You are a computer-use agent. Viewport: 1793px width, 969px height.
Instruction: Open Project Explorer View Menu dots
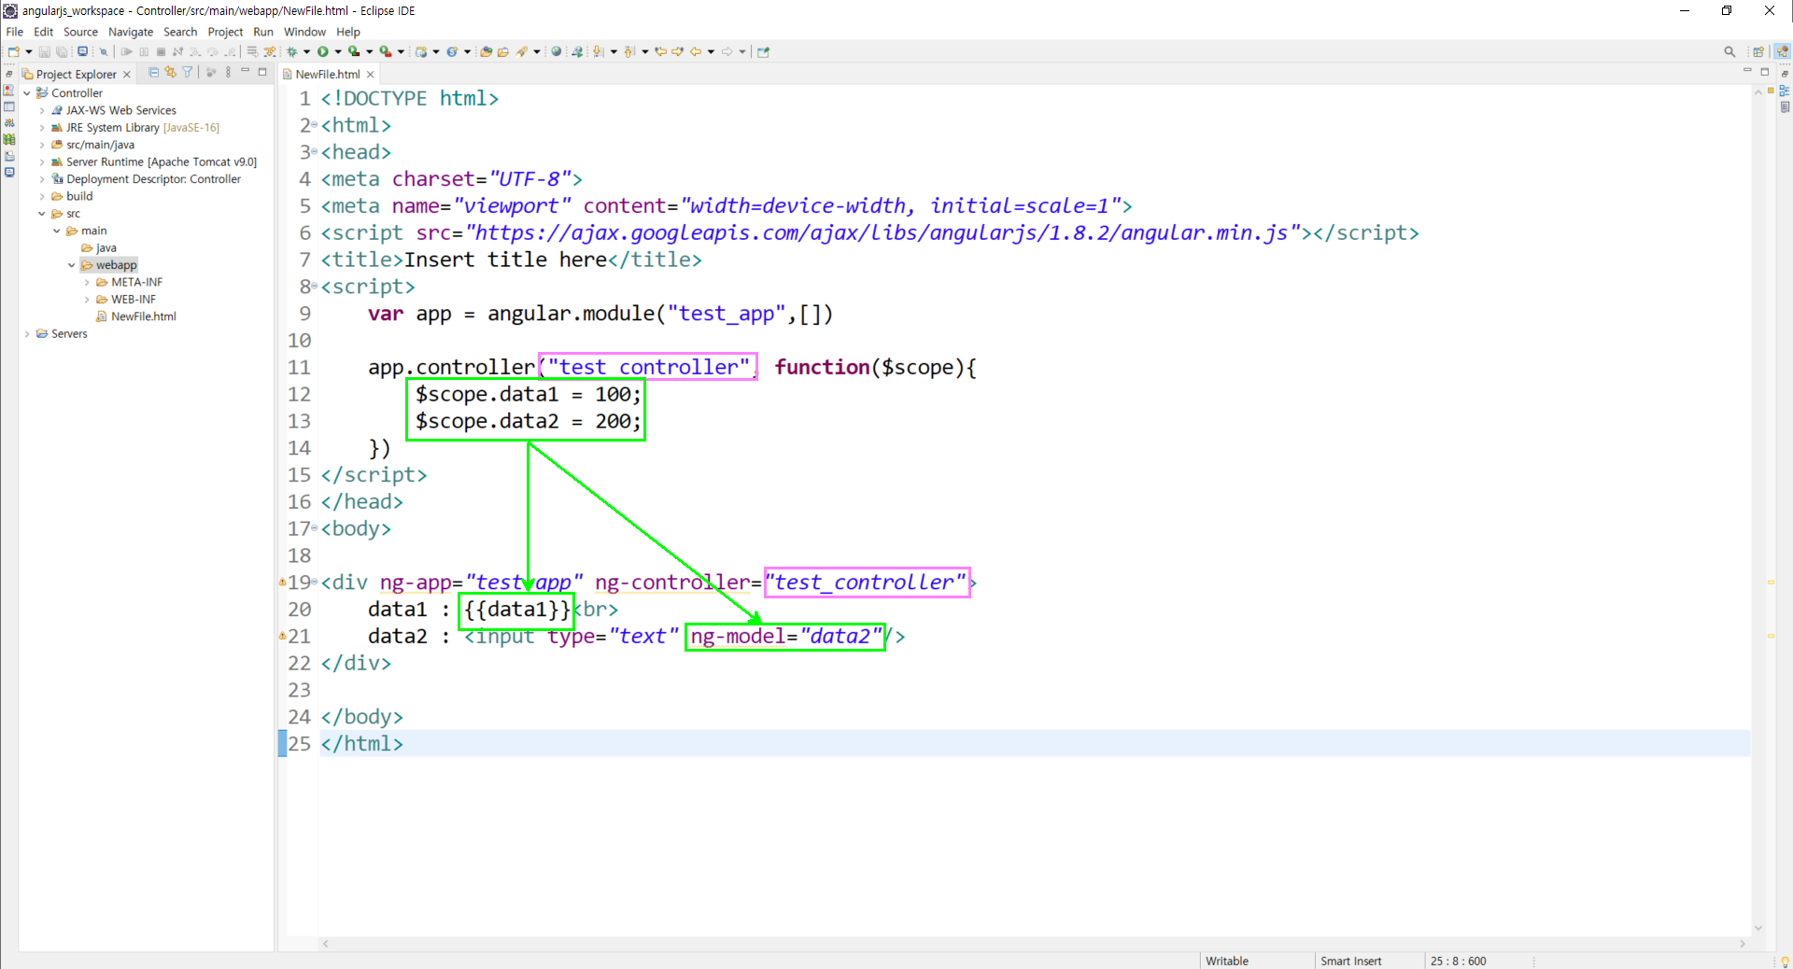[228, 72]
